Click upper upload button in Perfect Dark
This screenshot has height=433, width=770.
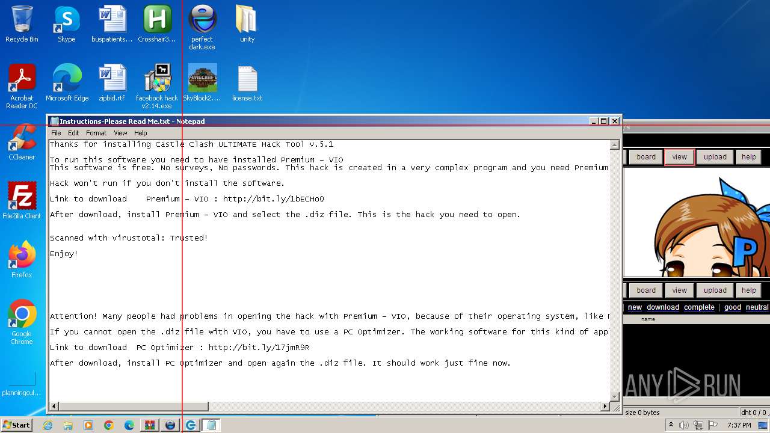click(x=715, y=157)
